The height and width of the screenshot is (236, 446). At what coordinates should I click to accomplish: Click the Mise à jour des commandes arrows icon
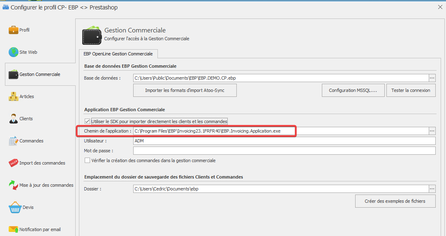(14, 185)
